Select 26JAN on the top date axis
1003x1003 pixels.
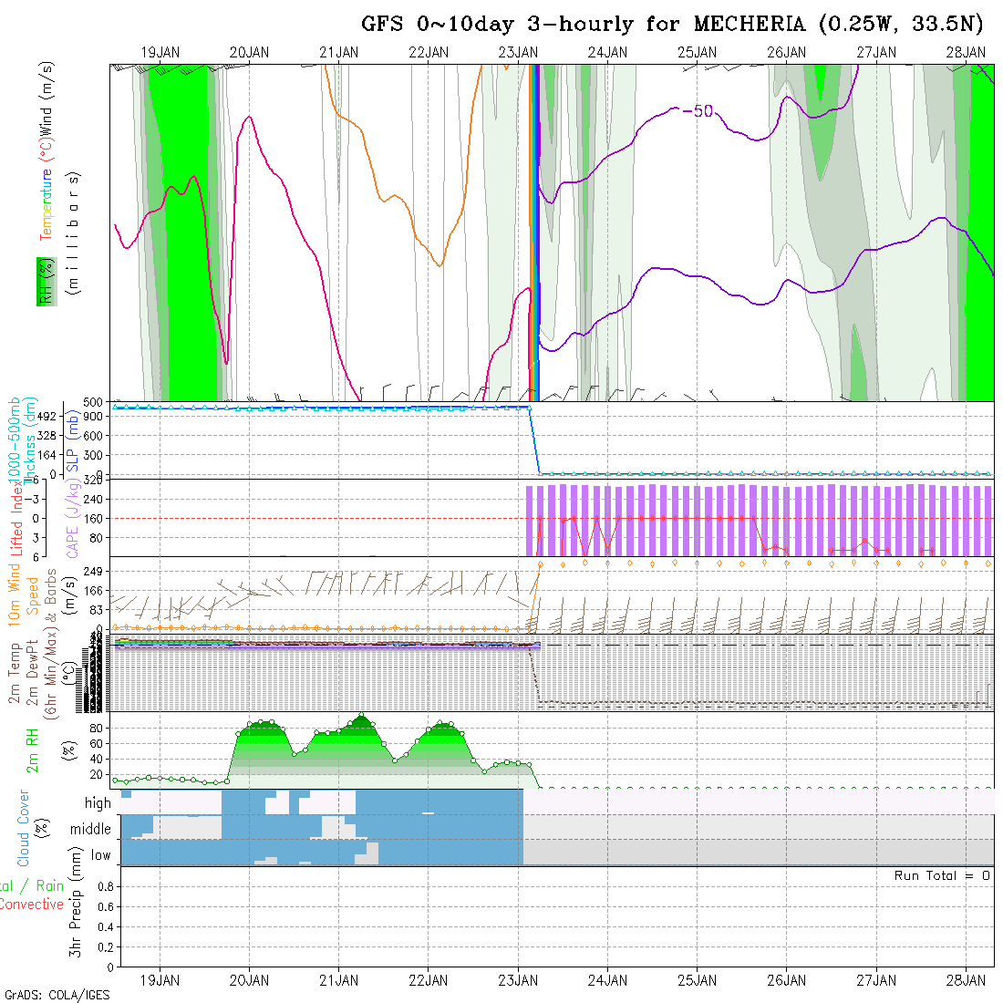coord(786,53)
